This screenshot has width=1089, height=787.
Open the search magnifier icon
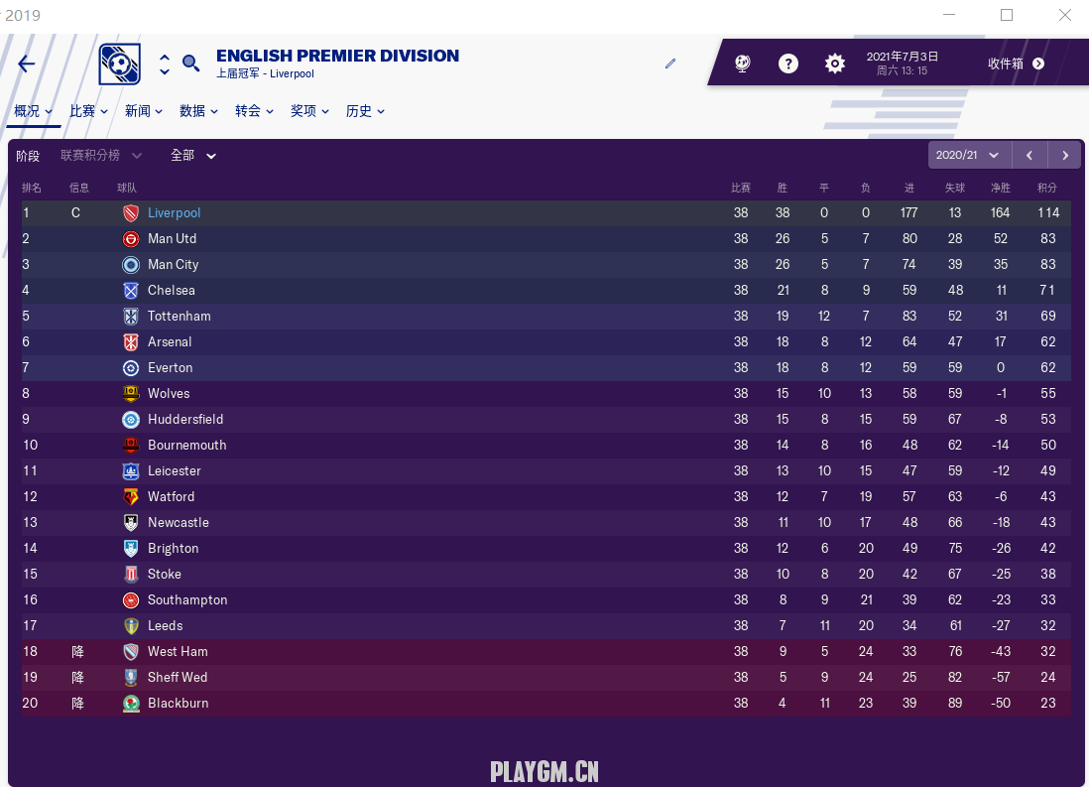[x=191, y=64]
